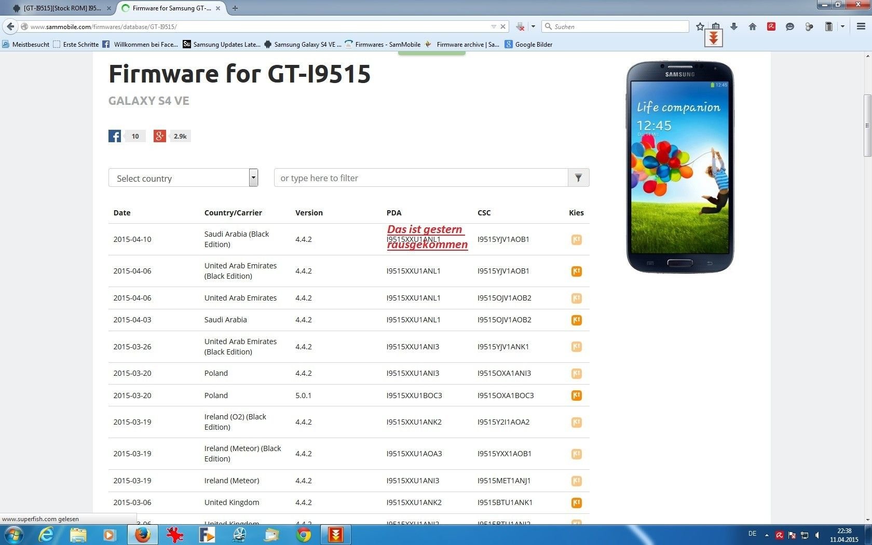Click PDA I9515XXU1BOC3 in Poland row
The width and height of the screenshot is (872, 545).
[414, 396]
